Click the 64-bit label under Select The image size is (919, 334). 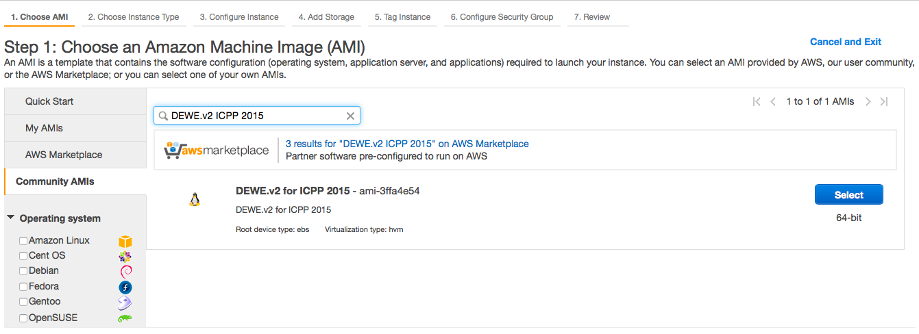coord(848,218)
